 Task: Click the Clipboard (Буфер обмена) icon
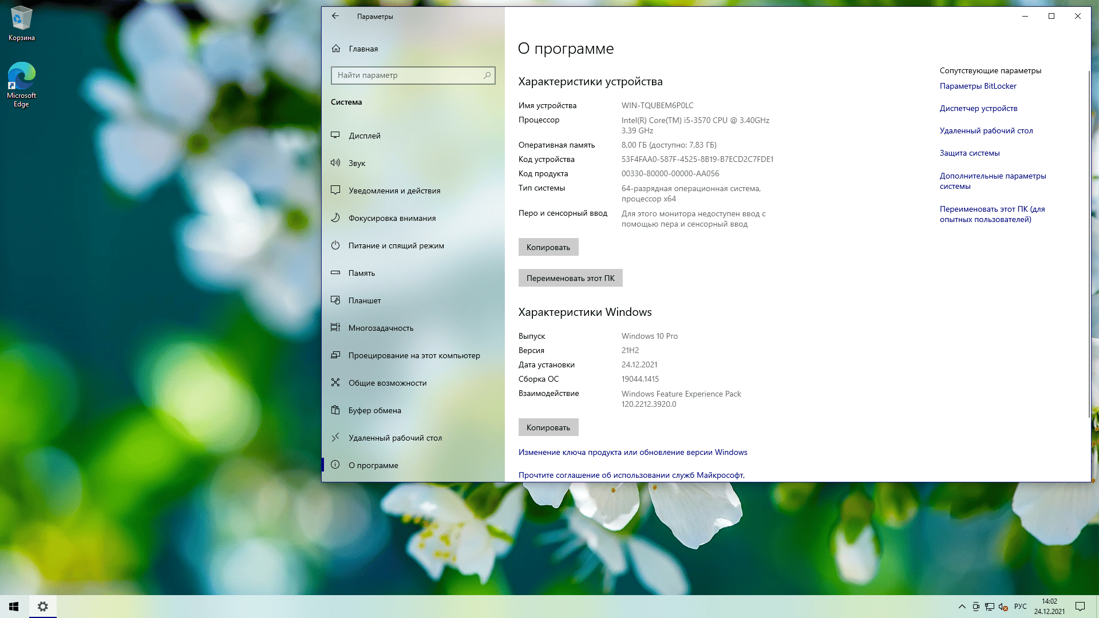pos(335,410)
